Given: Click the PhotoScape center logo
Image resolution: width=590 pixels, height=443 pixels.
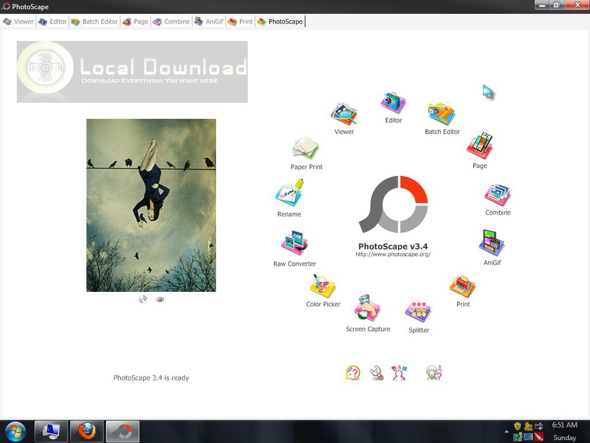Looking at the screenshot, I should pos(393,204).
